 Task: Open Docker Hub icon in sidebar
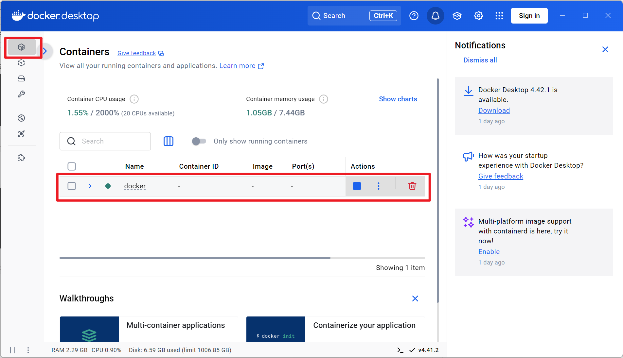point(21,118)
